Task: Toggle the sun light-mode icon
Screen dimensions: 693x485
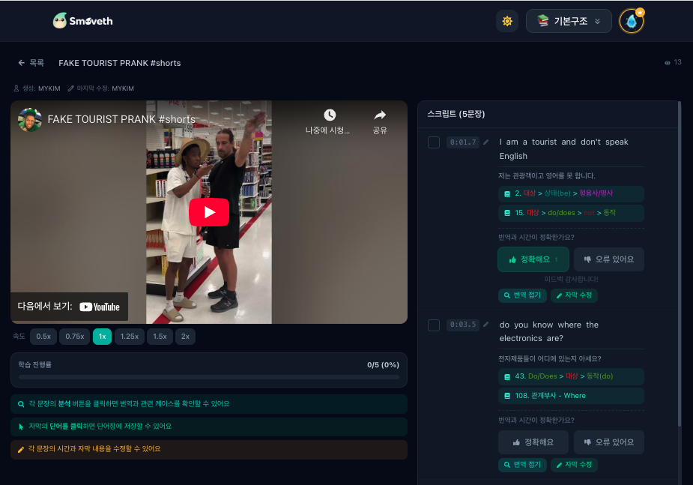Action: coord(507,21)
